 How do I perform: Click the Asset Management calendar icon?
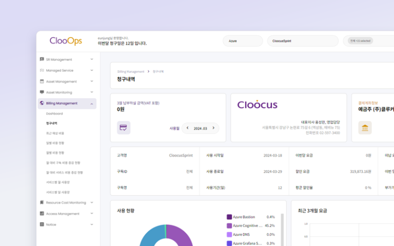coord(42,81)
